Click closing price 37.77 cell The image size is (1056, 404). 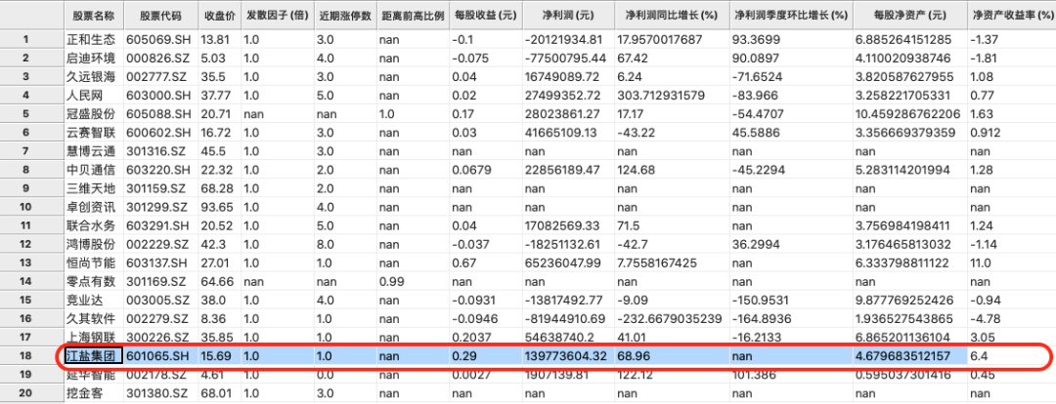(x=220, y=94)
